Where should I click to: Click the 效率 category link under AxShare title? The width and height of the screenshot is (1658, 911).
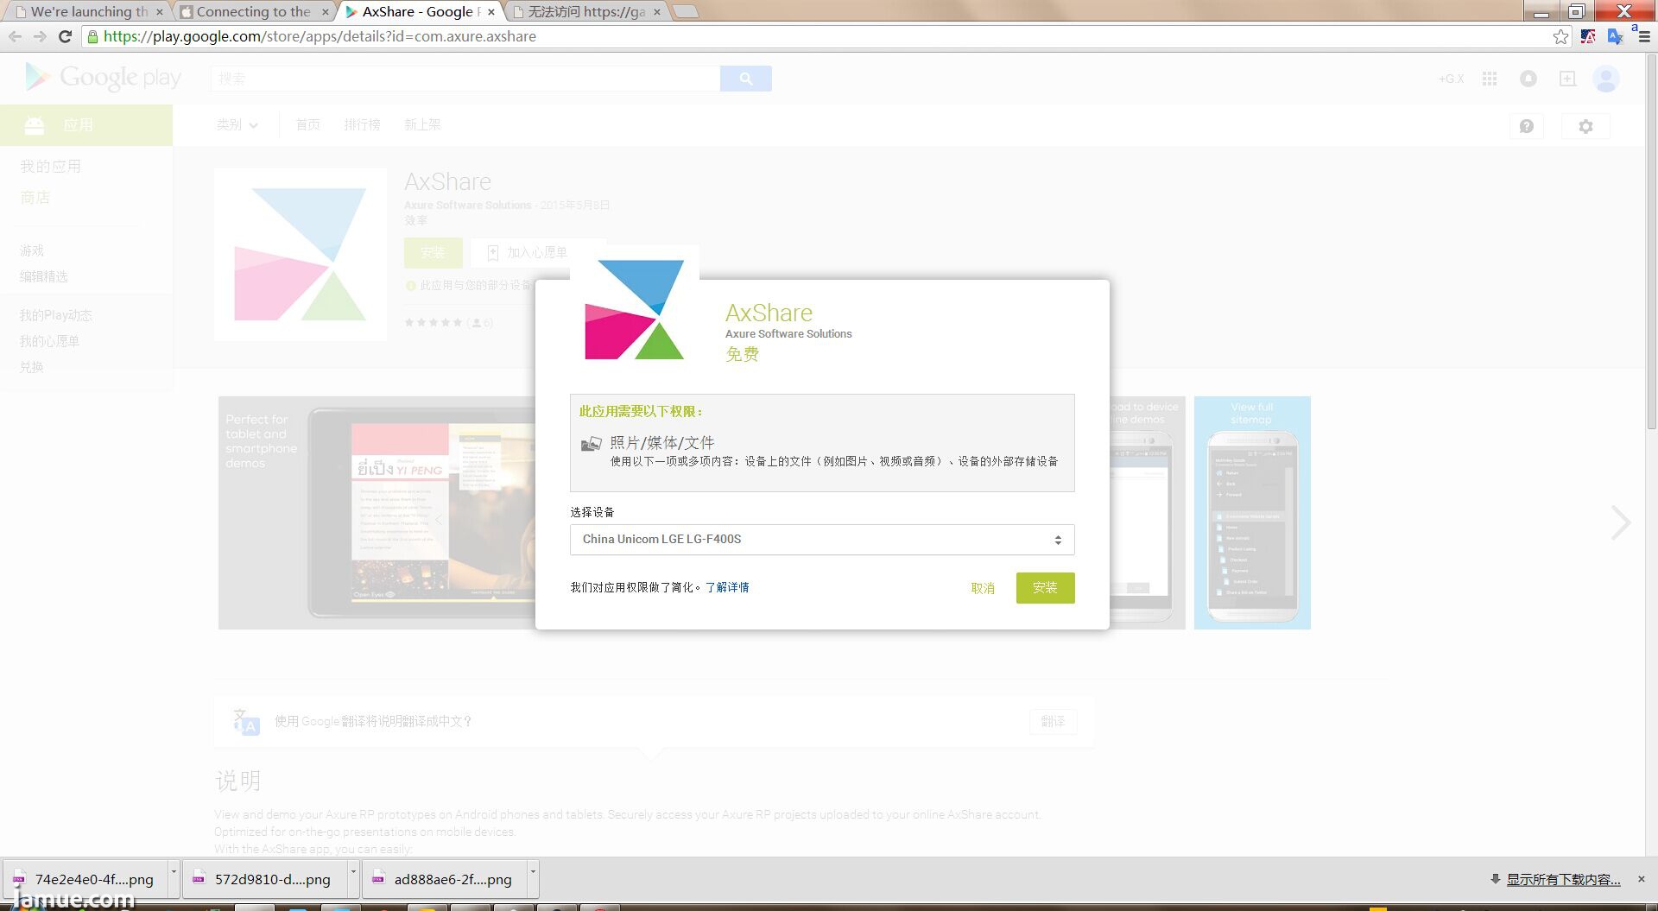tap(415, 221)
